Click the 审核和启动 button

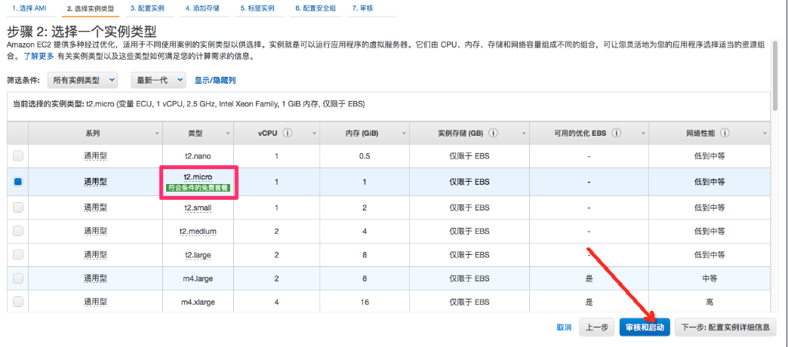pos(645,327)
